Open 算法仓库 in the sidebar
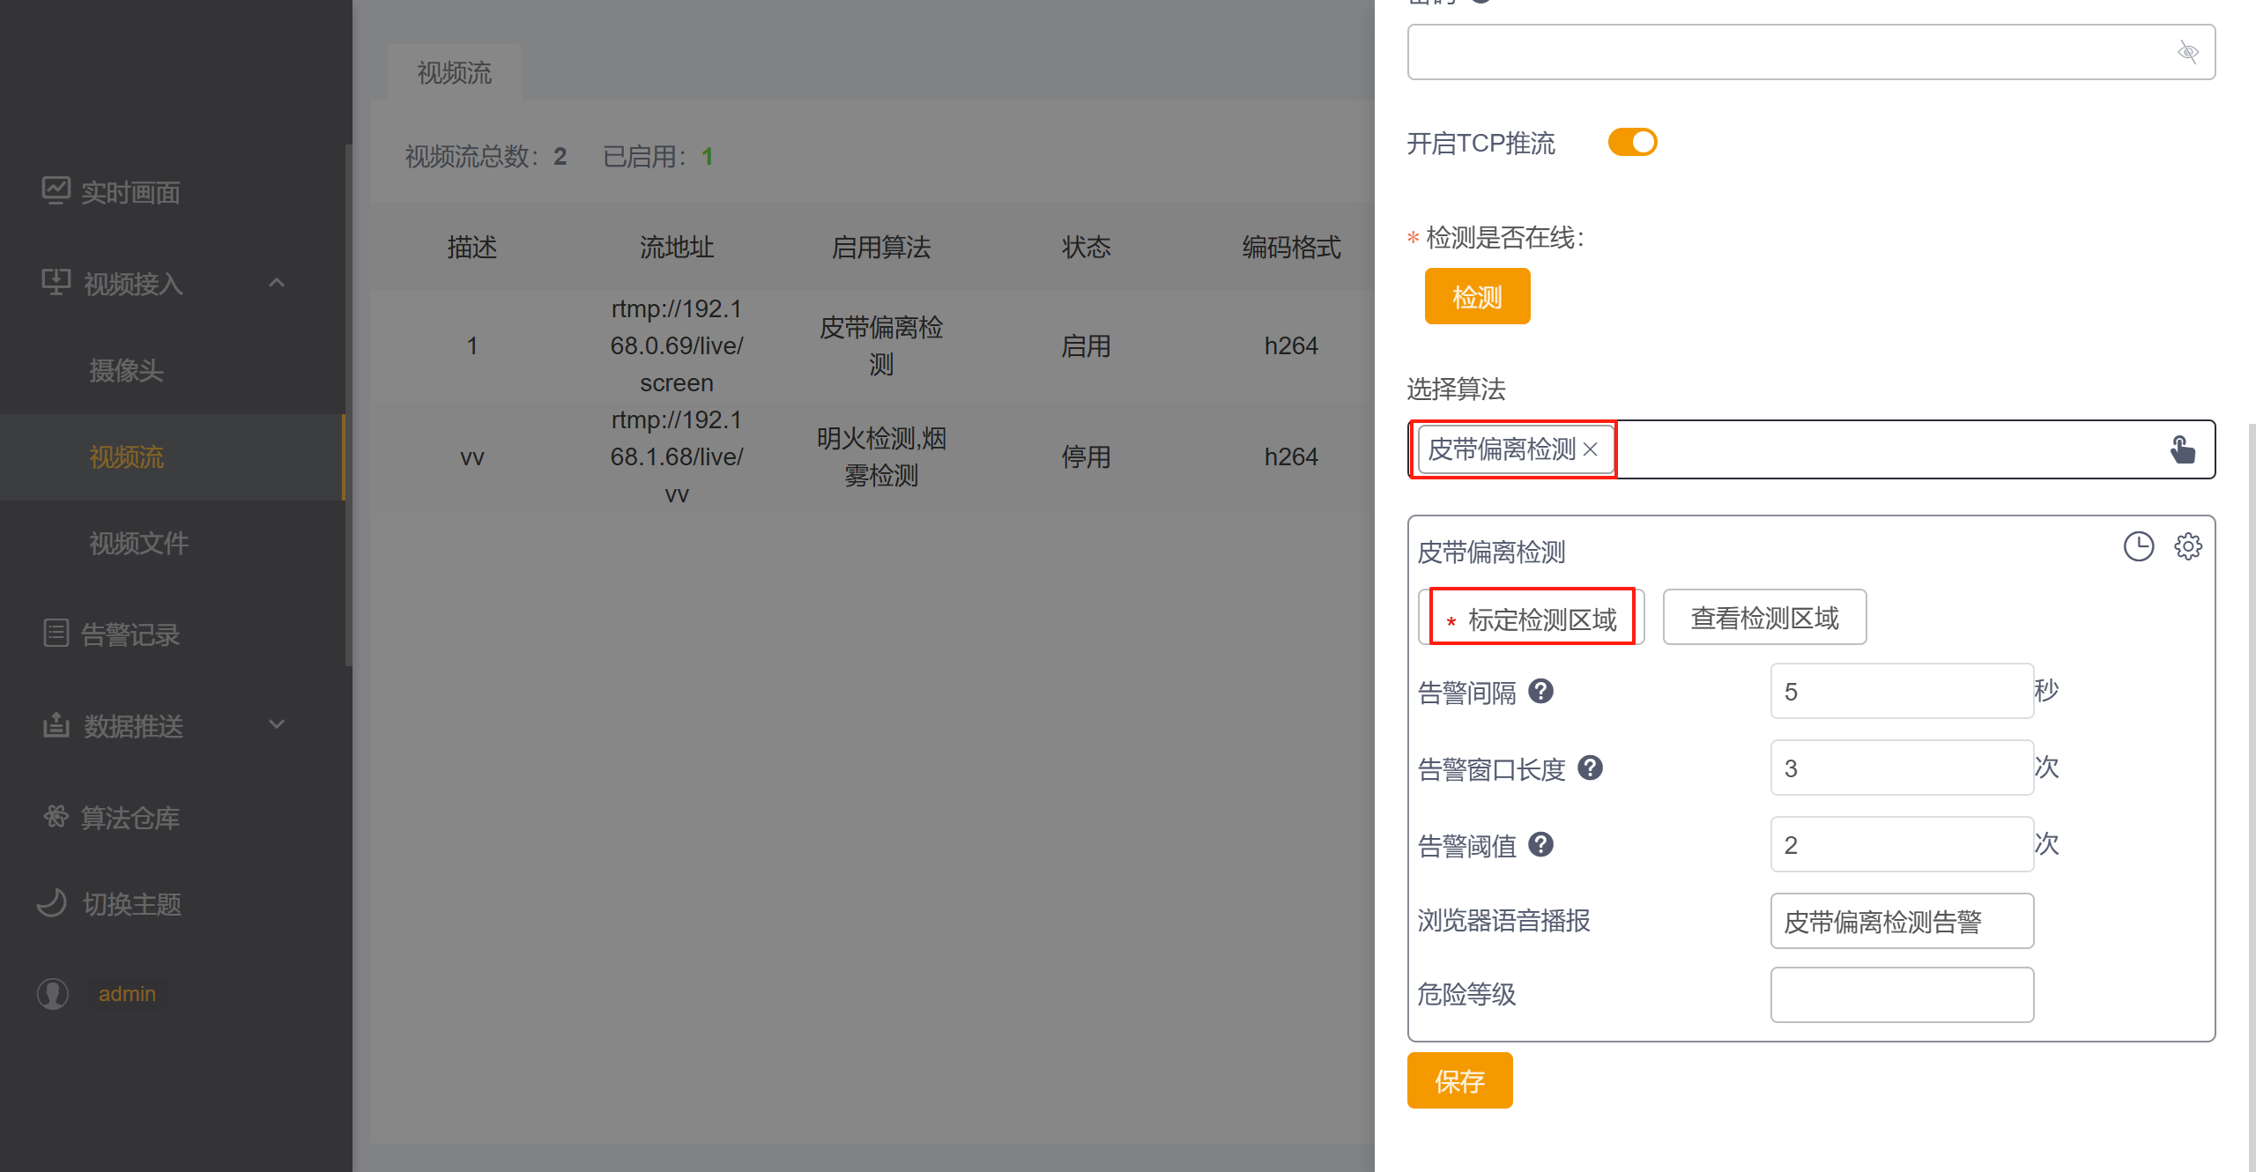The width and height of the screenshot is (2256, 1172). click(130, 818)
